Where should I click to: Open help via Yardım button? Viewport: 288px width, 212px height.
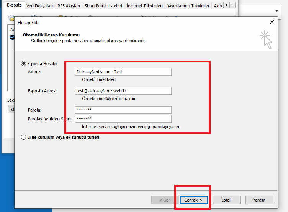[259, 200]
